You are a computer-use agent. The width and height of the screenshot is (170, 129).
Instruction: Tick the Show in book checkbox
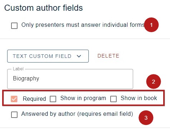(113, 99)
